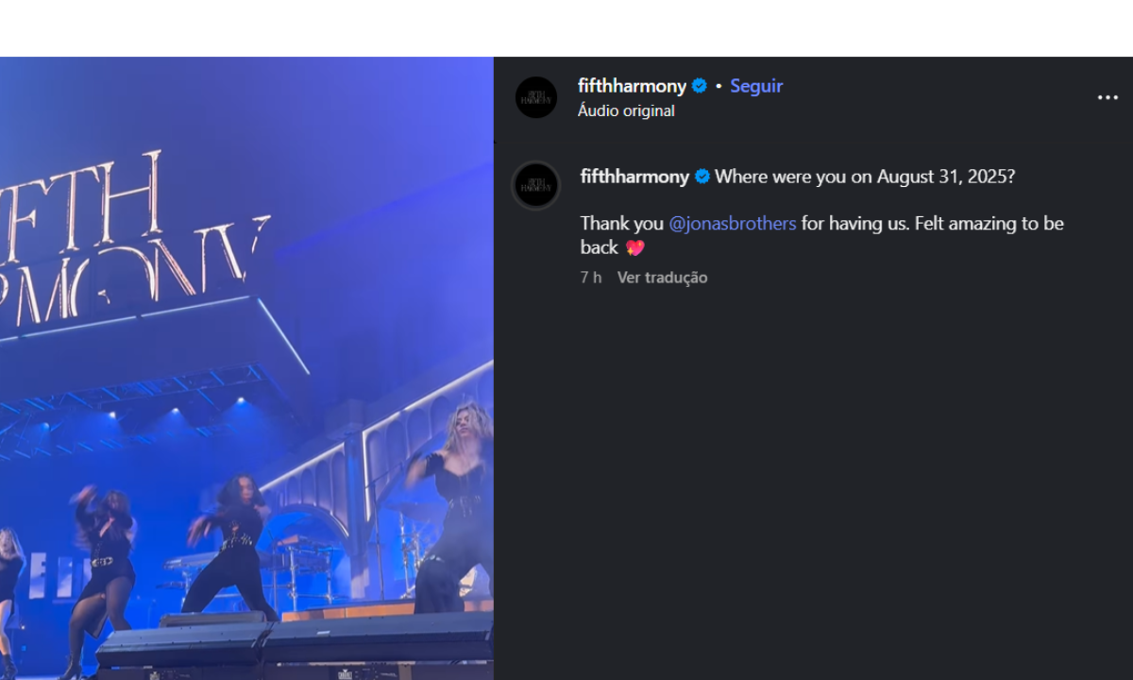Click the fifthharmony avatar beside the caption
This screenshot has height=680, width=1133.
[536, 184]
